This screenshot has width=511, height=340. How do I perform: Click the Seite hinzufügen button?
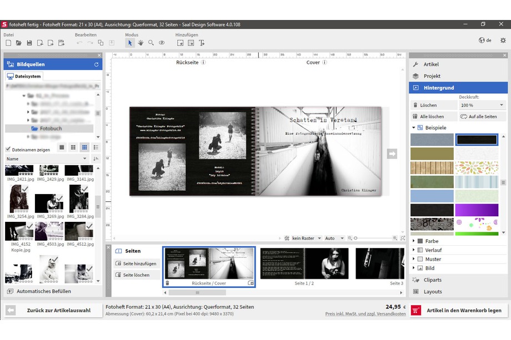[x=137, y=263]
